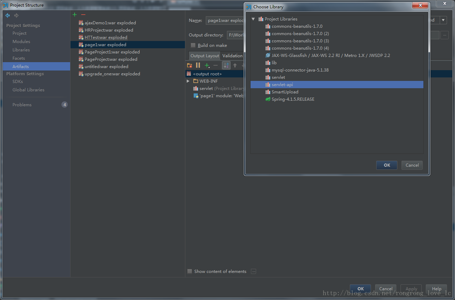
Task: Select the WEB-INF folder
Action: [205, 81]
